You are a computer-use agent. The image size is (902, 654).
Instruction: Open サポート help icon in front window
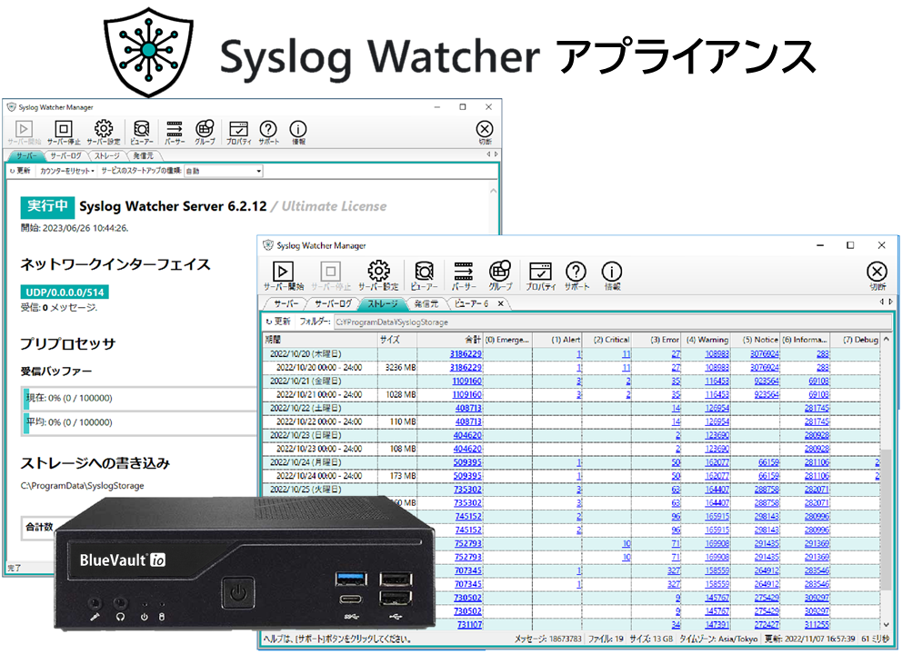coord(576,276)
